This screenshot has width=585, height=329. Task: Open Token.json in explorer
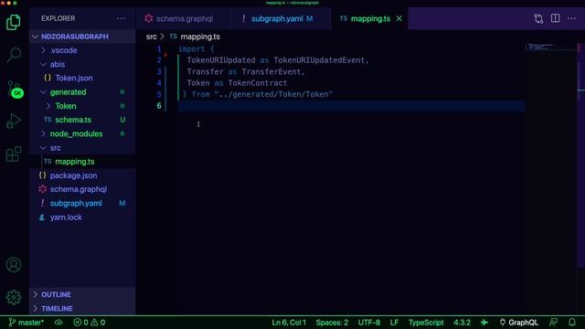tap(82, 78)
